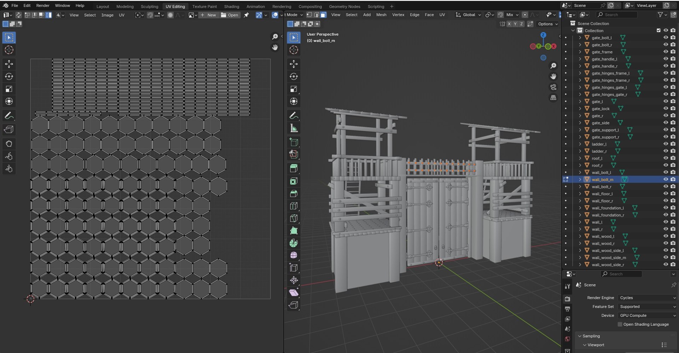
Task: Open the Global transform orientation dropdown
Action: pyautogui.click(x=469, y=15)
